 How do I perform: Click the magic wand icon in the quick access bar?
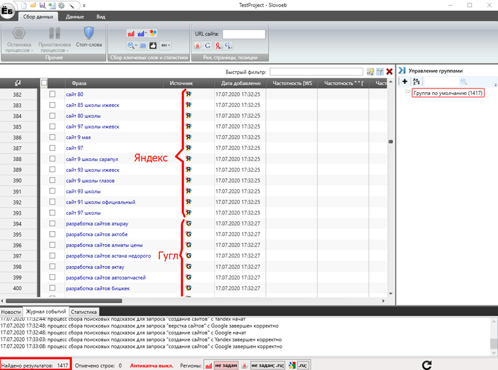71,5
